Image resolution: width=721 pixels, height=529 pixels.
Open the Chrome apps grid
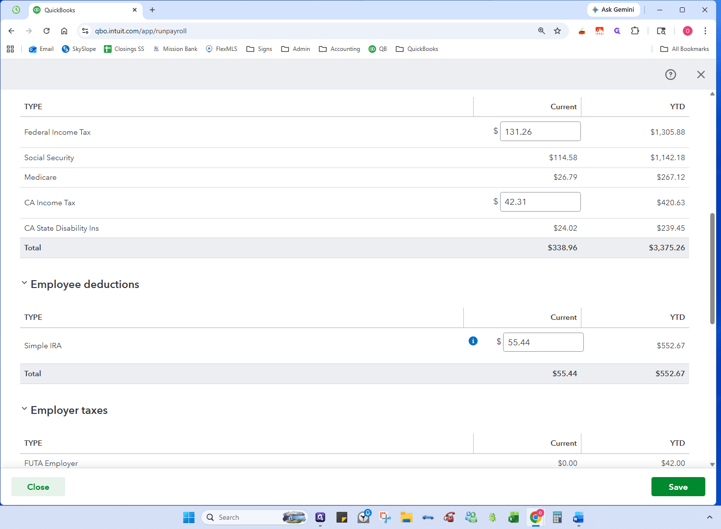10,49
